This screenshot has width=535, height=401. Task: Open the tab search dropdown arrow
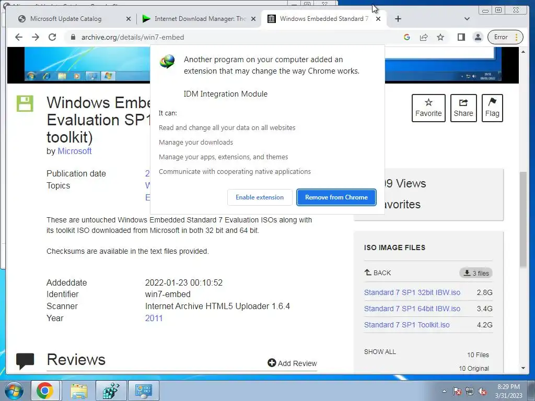pyautogui.click(x=467, y=19)
